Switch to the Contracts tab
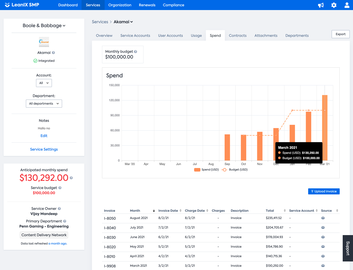The image size is (353, 270). pyautogui.click(x=238, y=36)
